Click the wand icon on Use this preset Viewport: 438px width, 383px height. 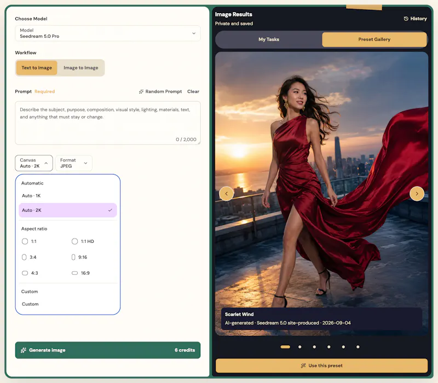coord(303,365)
